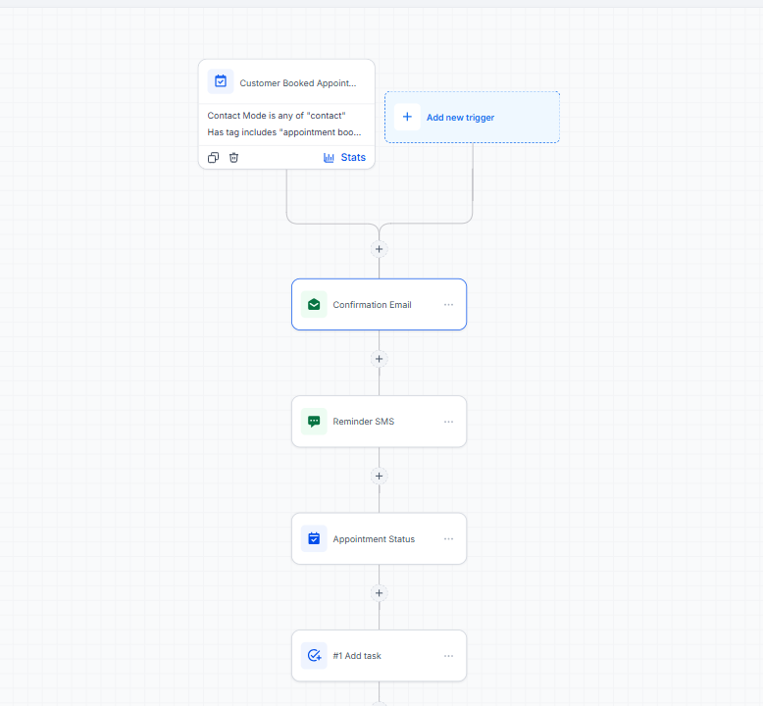Add a step between Reminder SMS and Appointment Status
The width and height of the screenshot is (763, 706).
coord(380,476)
